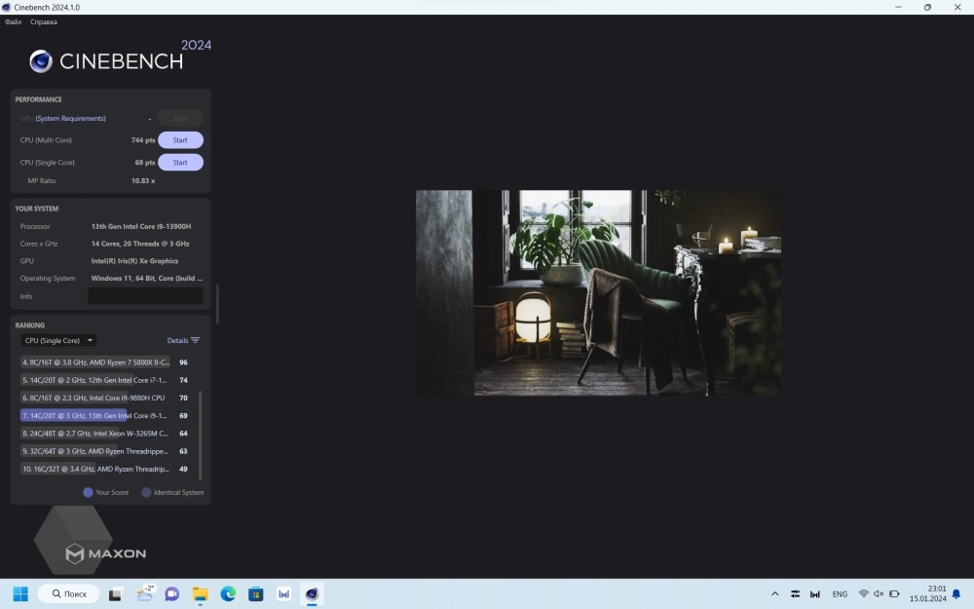Click the Info text field
Image resolution: width=974 pixels, height=609 pixels.
tap(145, 296)
